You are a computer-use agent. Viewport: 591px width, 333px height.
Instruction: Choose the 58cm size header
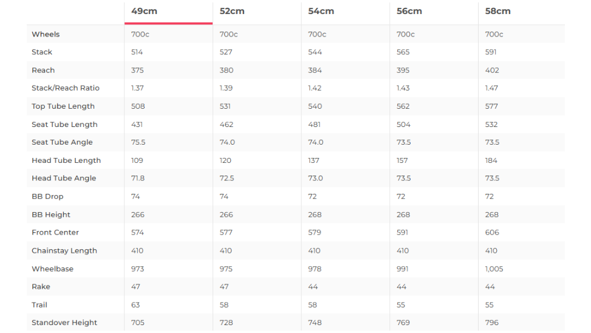(497, 12)
